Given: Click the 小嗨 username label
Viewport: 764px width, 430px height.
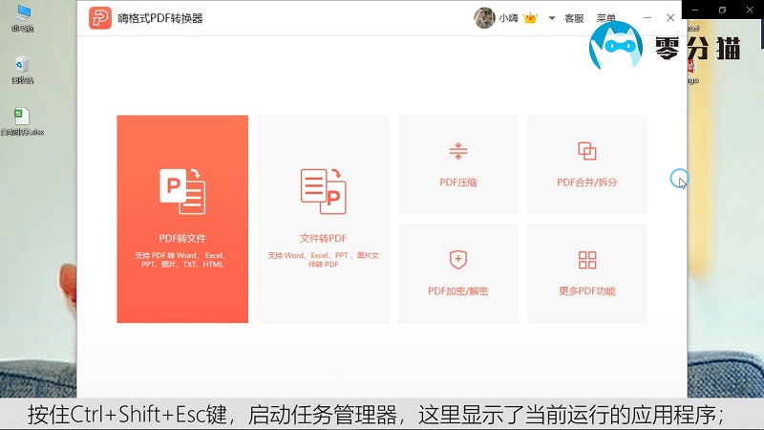Looking at the screenshot, I should (508, 18).
